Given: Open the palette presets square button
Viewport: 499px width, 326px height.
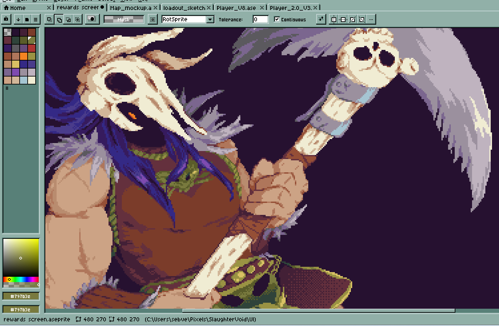Looking at the screenshot, I should (x=27, y=19).
